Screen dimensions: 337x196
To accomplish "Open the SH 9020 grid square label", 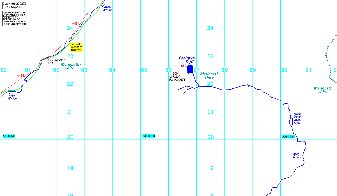I will coord(288,137).
